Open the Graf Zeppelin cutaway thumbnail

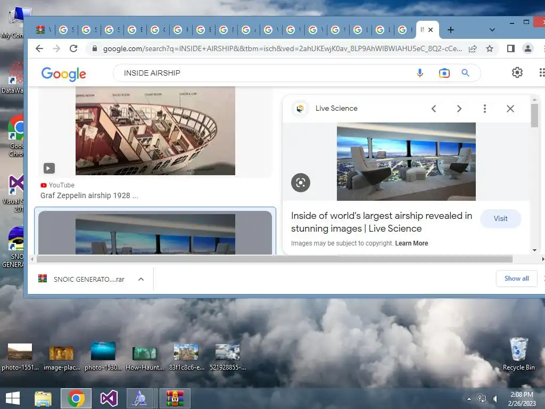click(x=155, y=131)
